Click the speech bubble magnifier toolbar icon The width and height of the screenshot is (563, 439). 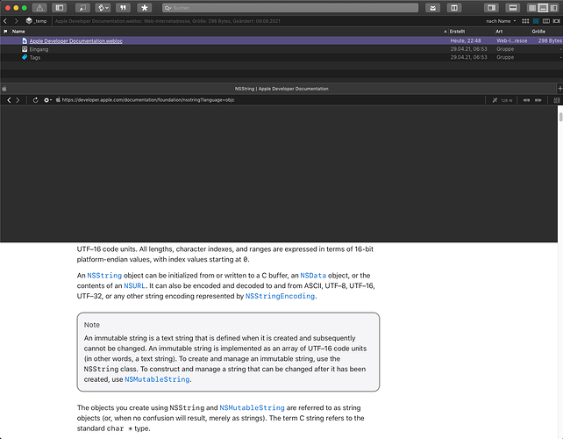coord(82,8)
